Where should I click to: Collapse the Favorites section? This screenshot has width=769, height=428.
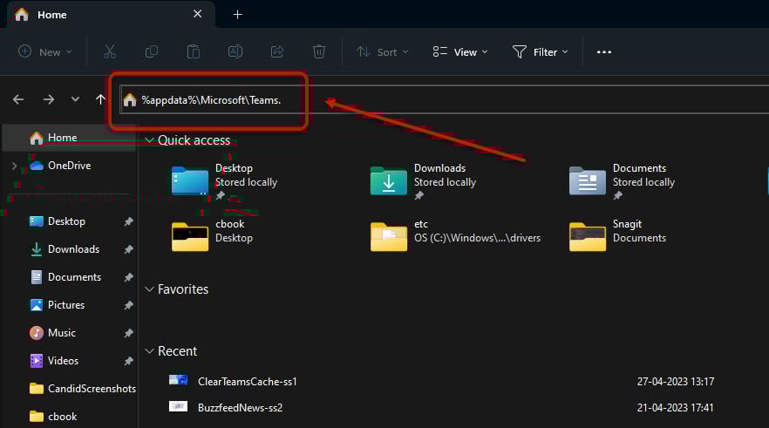tap(150, 289)
